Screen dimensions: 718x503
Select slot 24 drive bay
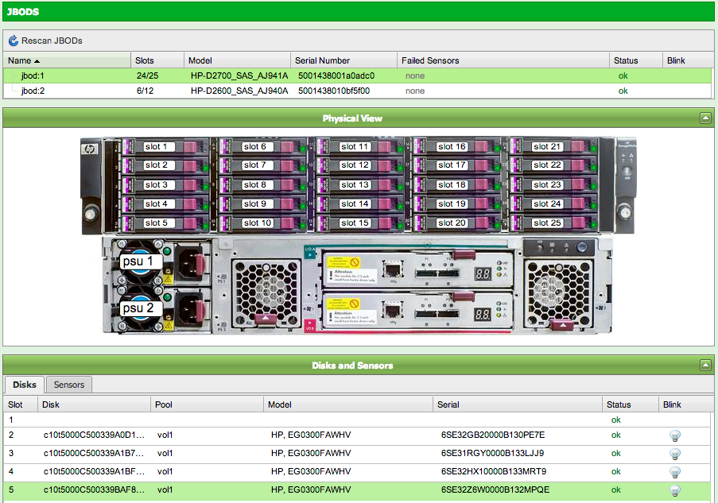coord(547,204)
